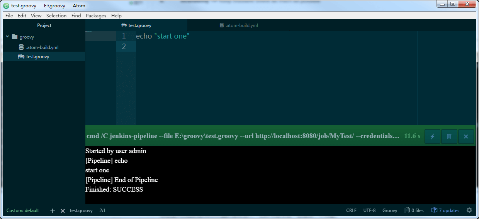The width and height of the screenshot is (479, 219).
Task: Open the File menu
Action: point(9,16)
